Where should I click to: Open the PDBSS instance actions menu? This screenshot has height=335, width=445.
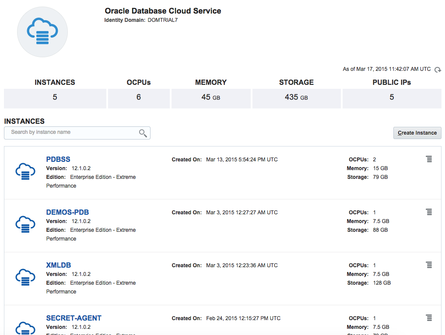(x=429, y=159)
